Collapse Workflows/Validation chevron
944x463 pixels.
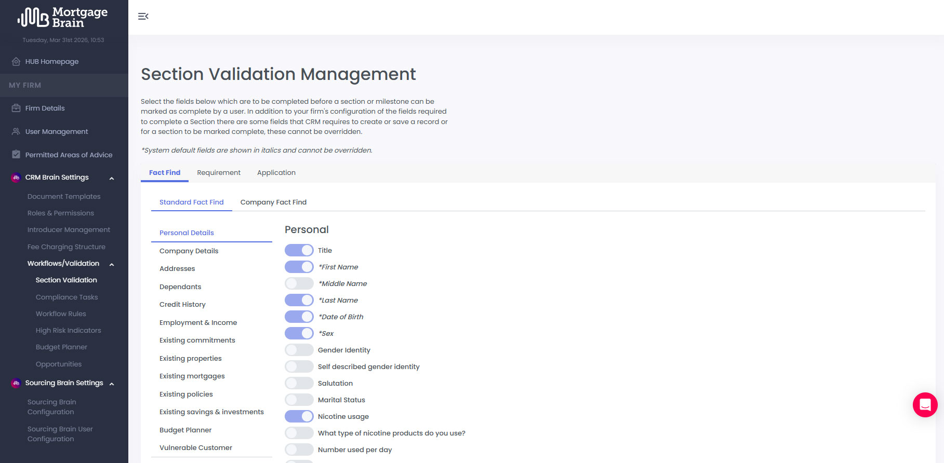[x=112, y=264]
